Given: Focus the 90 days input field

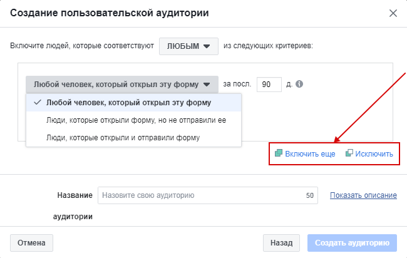Looking at the screenshot, I should pos(268,84).
